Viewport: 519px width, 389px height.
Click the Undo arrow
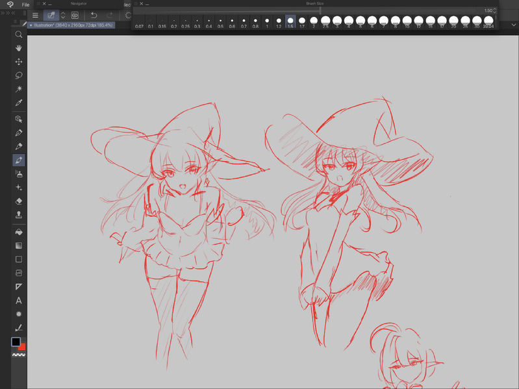point(94,15)
